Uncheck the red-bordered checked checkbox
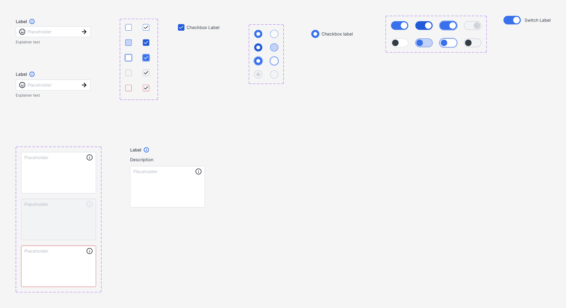 [x=146, y=88]
